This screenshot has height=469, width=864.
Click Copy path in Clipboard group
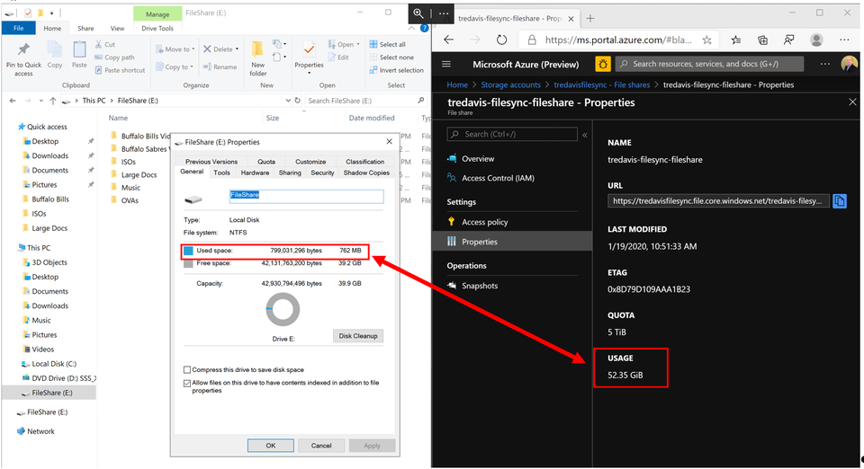(114, 58)
